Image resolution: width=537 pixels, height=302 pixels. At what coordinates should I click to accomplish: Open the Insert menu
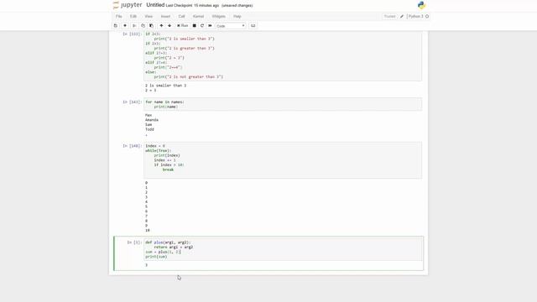coord(165,17)
